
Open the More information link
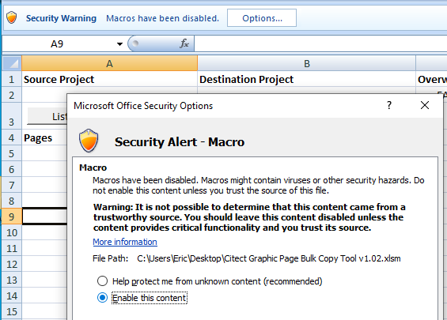tap(125, 242)
